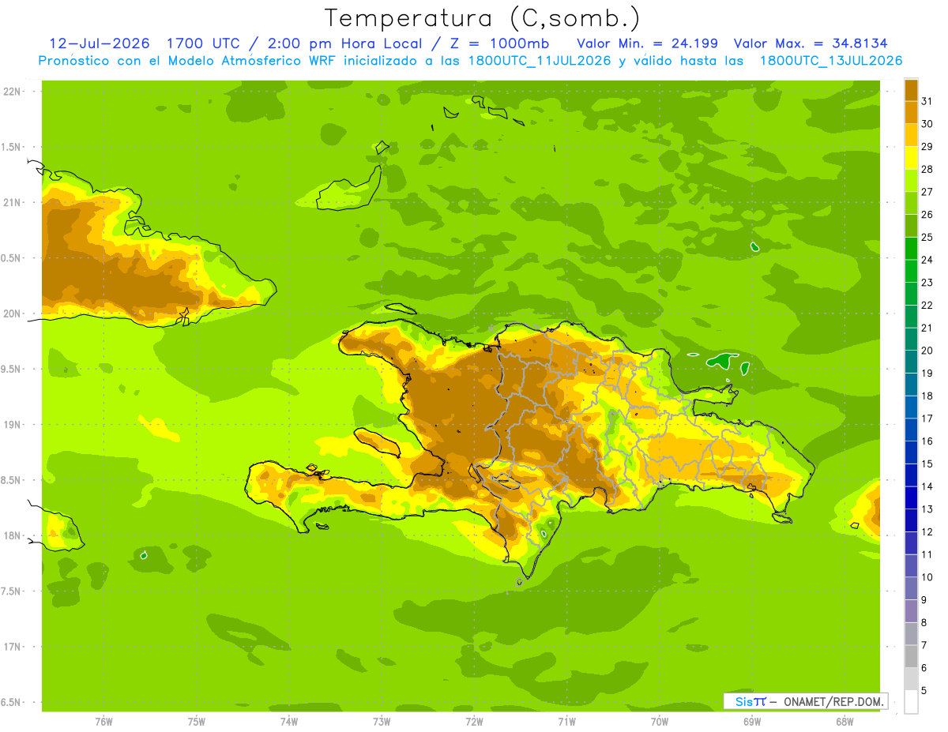Click the '22N' latitude label
The image size is (948, 732).
(x=12, y=92)
